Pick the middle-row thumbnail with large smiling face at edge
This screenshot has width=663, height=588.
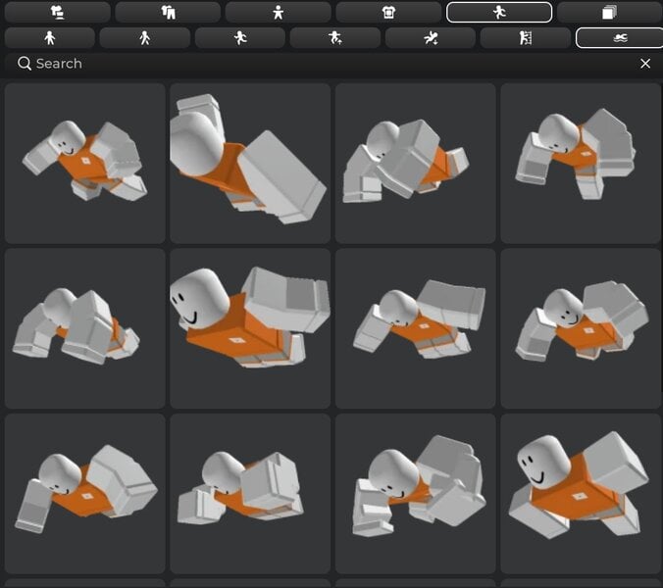(x=250, y=328)
